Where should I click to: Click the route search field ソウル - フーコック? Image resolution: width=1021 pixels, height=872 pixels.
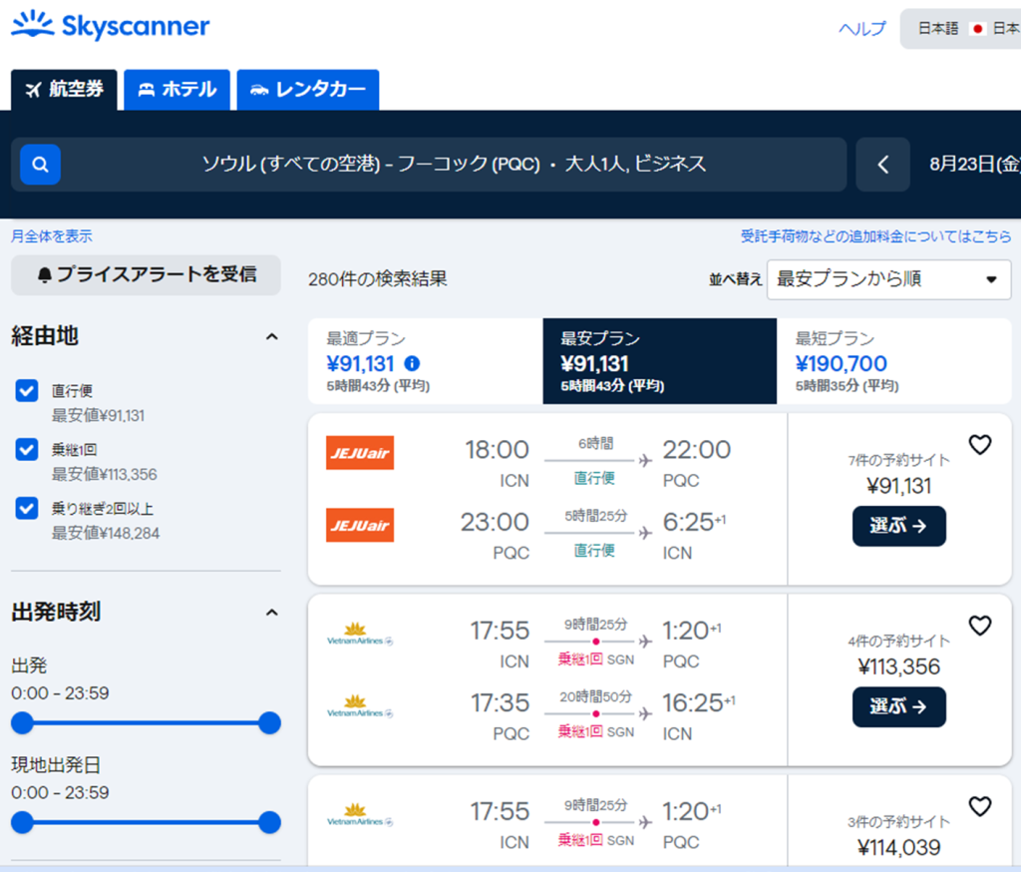point(454,165)
